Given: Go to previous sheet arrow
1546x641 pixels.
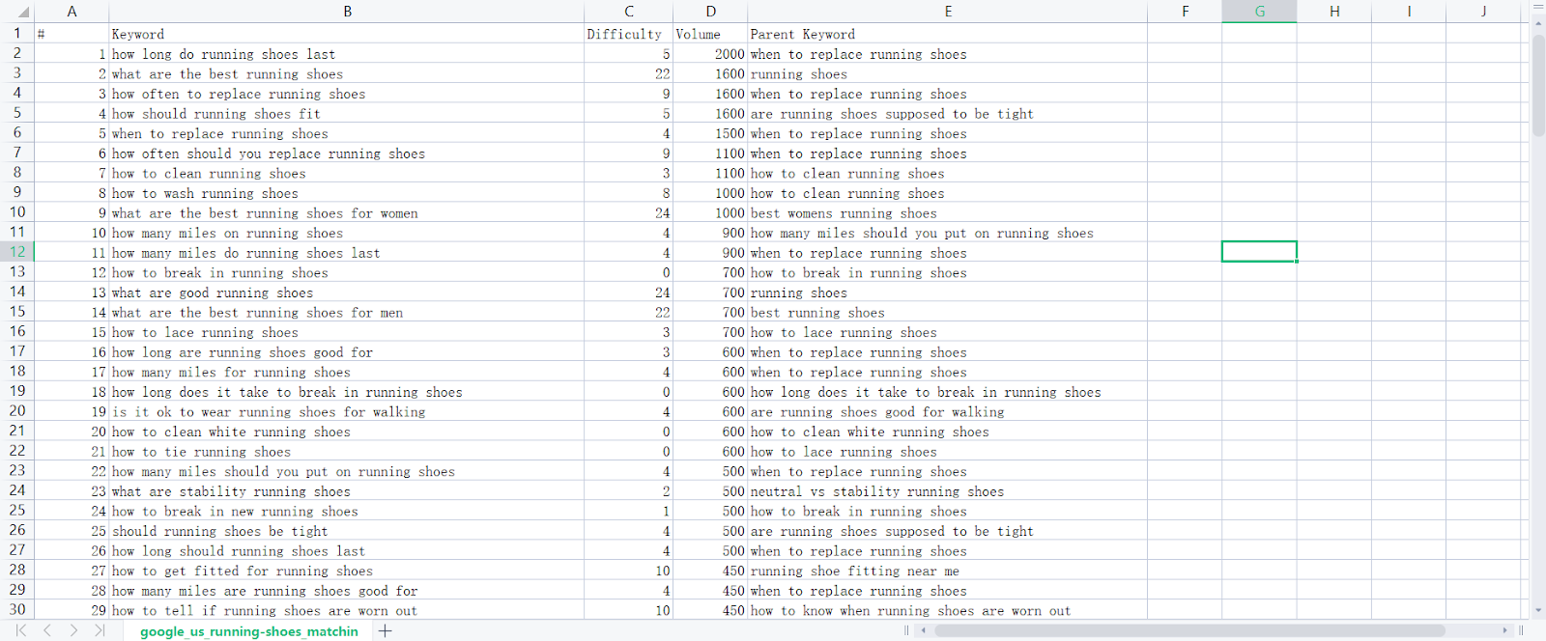Looking at the screenshot, I should (x=47, y=630).
